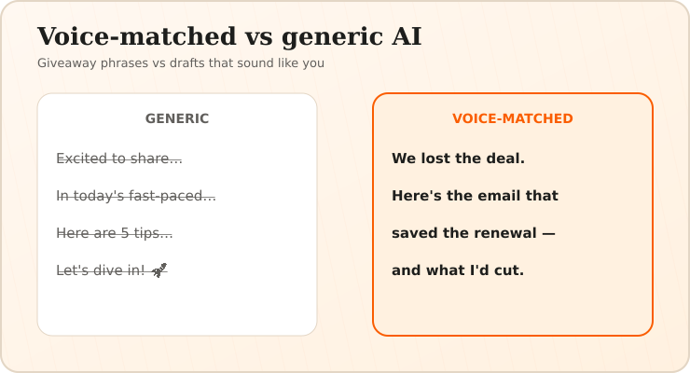Select the struck-through 'Excited to share…' phrase
The image size is (690, 373).
coord(119,159)
